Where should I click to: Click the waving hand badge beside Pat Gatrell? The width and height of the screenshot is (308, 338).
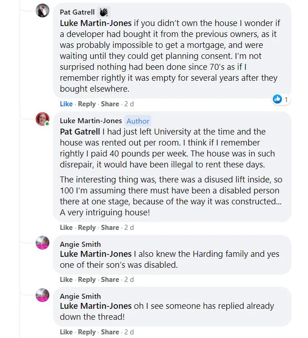(104, 12)
